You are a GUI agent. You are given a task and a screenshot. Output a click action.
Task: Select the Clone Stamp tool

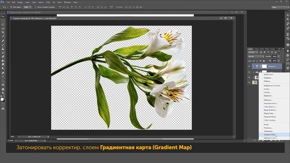pos(3,49)
